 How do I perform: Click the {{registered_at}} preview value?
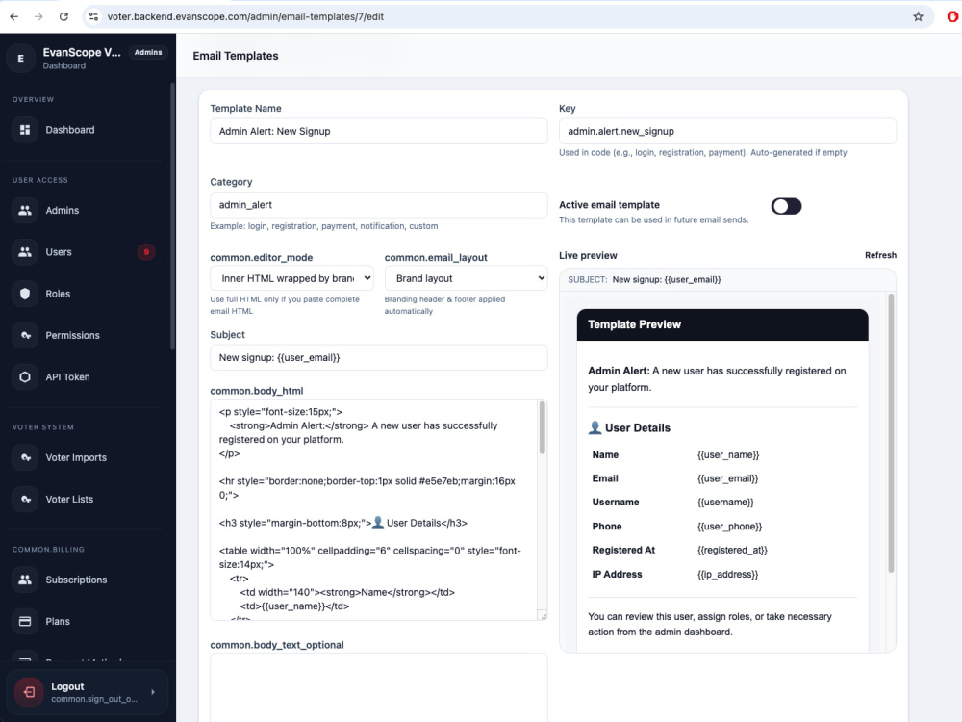coord(732,550)
